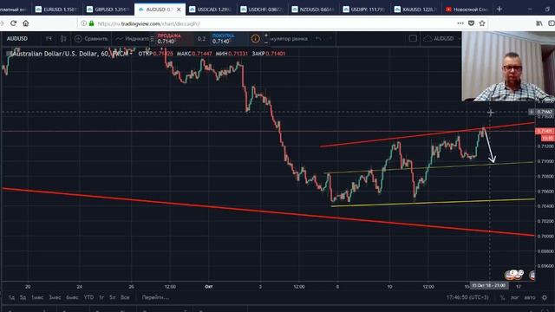Image resolution: width=555 pixels, height=312 pixels.
Task: Switch to the USDCAD browser tab
Action: click(x=211, y=10)
